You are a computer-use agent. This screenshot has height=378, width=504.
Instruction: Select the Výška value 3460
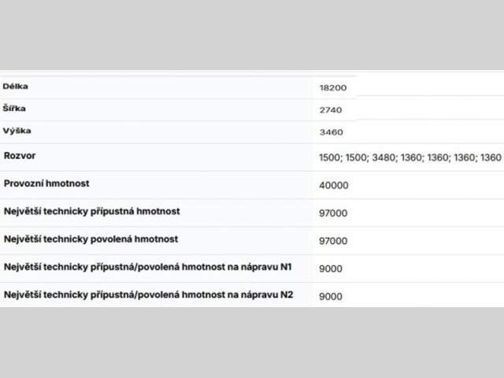pos(331,132)
